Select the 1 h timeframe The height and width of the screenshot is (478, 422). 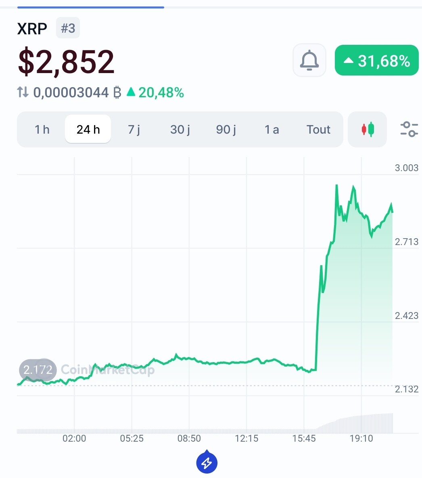(42, 129)
